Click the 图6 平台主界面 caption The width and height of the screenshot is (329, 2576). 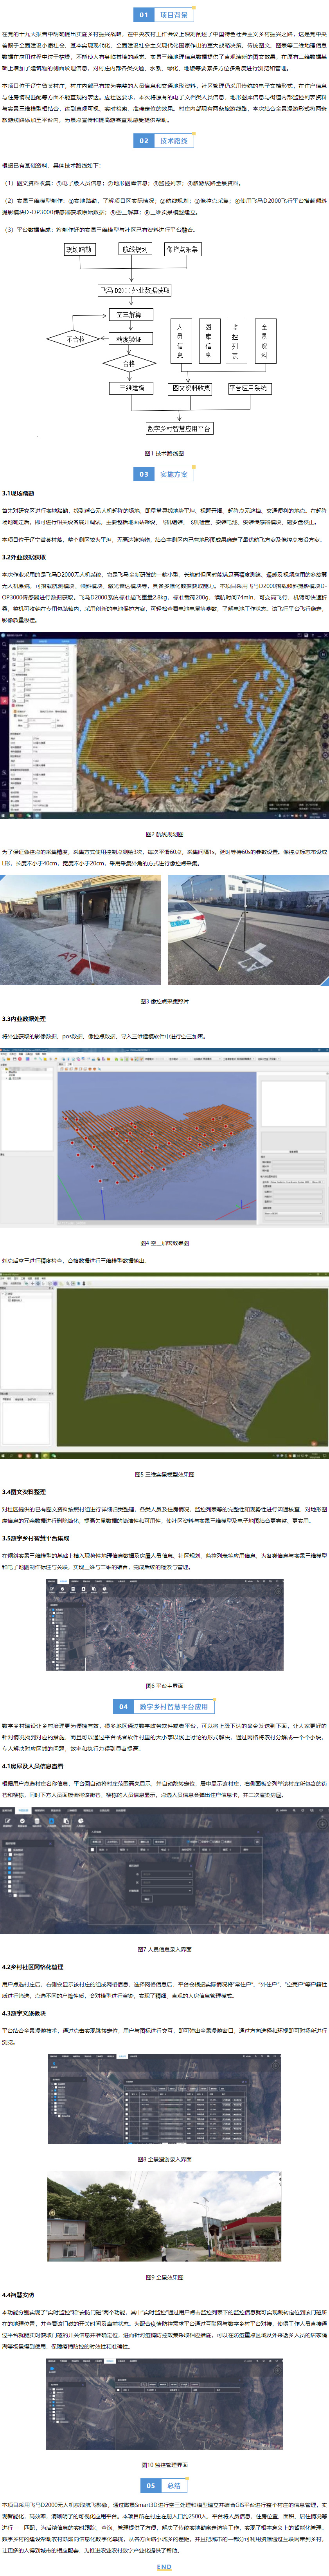[164, 1686]
